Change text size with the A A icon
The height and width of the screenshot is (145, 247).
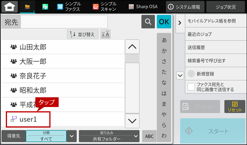coord(106,34)
